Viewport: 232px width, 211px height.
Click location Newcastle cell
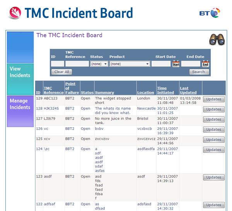tap(146, 108)
